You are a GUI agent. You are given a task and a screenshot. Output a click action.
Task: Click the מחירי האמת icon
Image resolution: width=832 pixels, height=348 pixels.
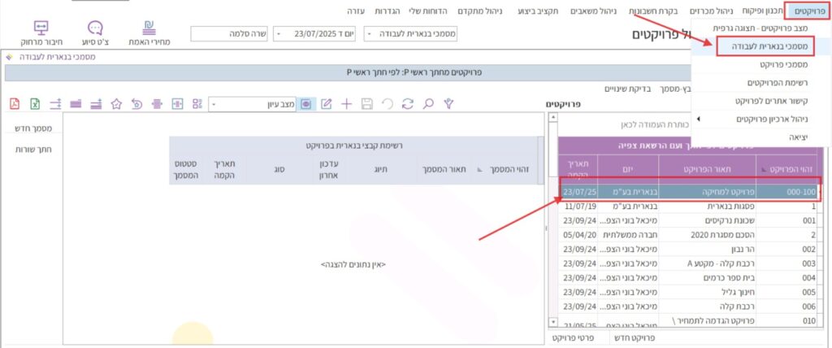point(149,33)
